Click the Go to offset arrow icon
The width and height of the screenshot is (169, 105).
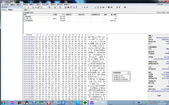pyautogui.click(x=82, y=7)
